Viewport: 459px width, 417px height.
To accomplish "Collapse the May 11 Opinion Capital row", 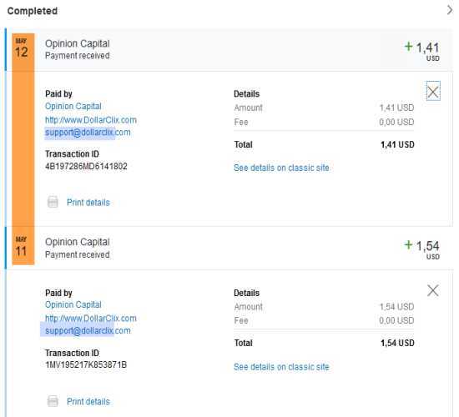I will 229,248.
